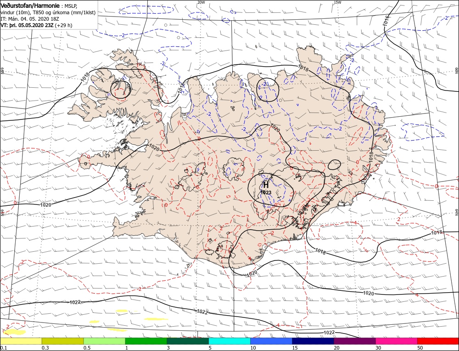
Task: Pick the cyan legend swatch
Action: pos(229,341)
